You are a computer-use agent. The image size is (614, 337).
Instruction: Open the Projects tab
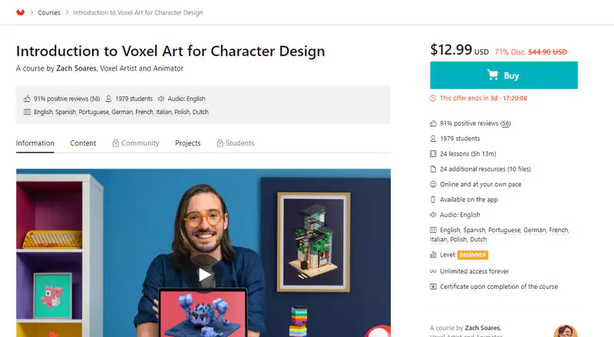pos(187,143)
